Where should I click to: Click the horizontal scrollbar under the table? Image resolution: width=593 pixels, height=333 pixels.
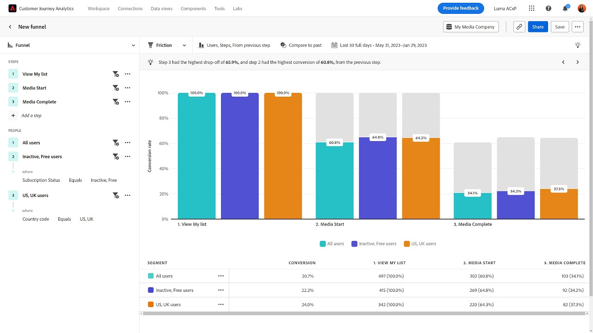click(x=364, y=314)
